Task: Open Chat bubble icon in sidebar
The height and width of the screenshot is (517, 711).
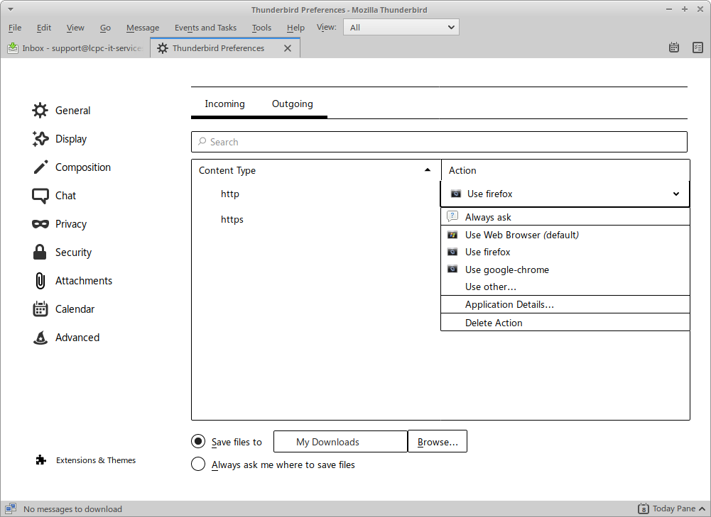Action: [x=40, y=196]
